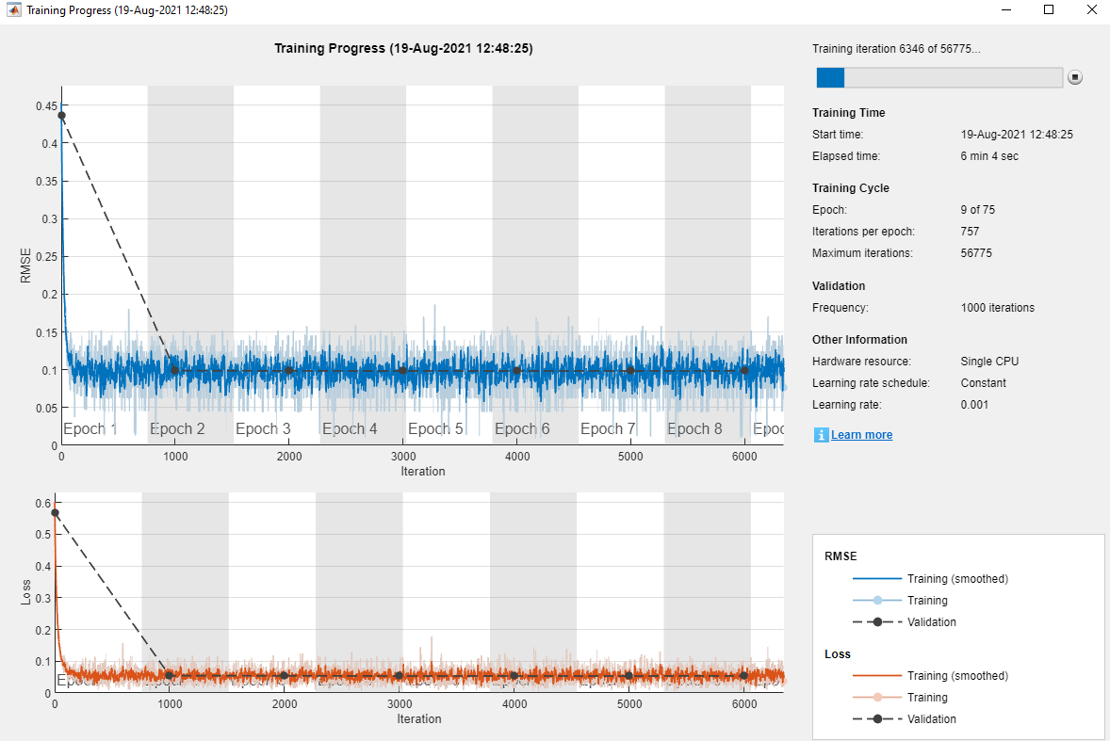Click the initial RMSE validation marker at 0.45
This screenshot has height=741, width=1110.
pyautogui.click(x=61, y=115)
